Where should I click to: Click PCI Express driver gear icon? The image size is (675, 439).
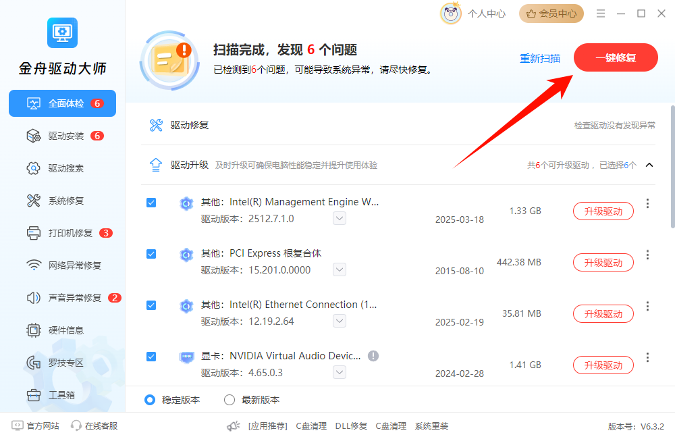click(x=186, y=255)
